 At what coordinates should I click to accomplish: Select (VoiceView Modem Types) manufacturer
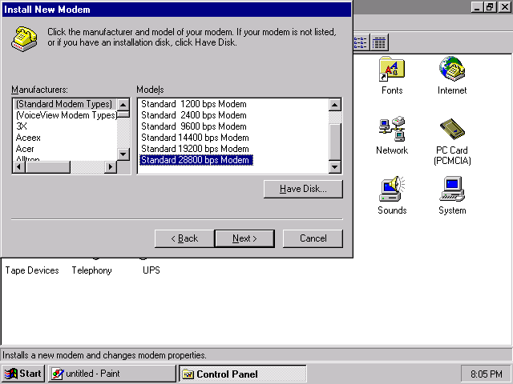pos(66,115)
